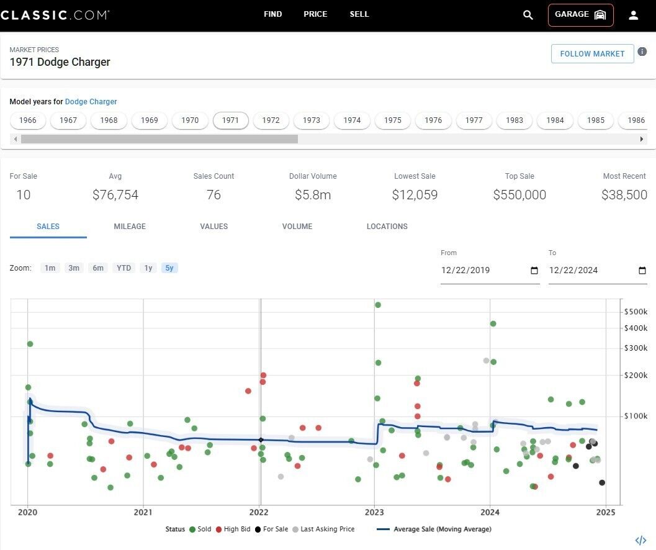Open the PRICE menu
Viewport: 656px width, 550px height.
point(315,14)
